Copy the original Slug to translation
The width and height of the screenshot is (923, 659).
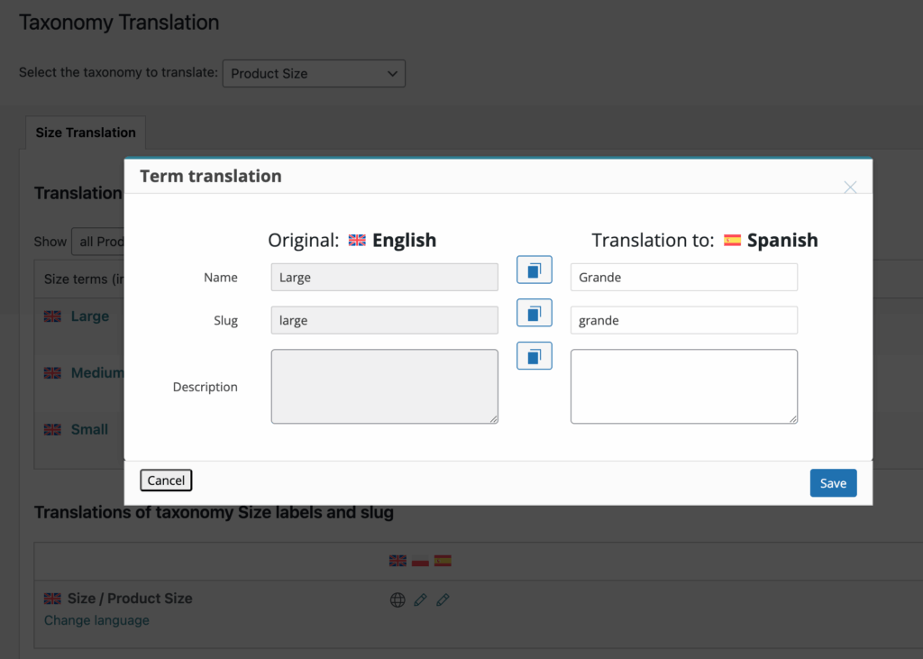[534, 313]
